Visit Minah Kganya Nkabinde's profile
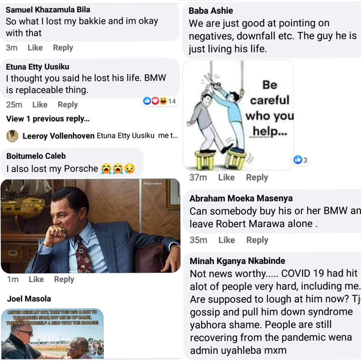 tap(237, 261)
